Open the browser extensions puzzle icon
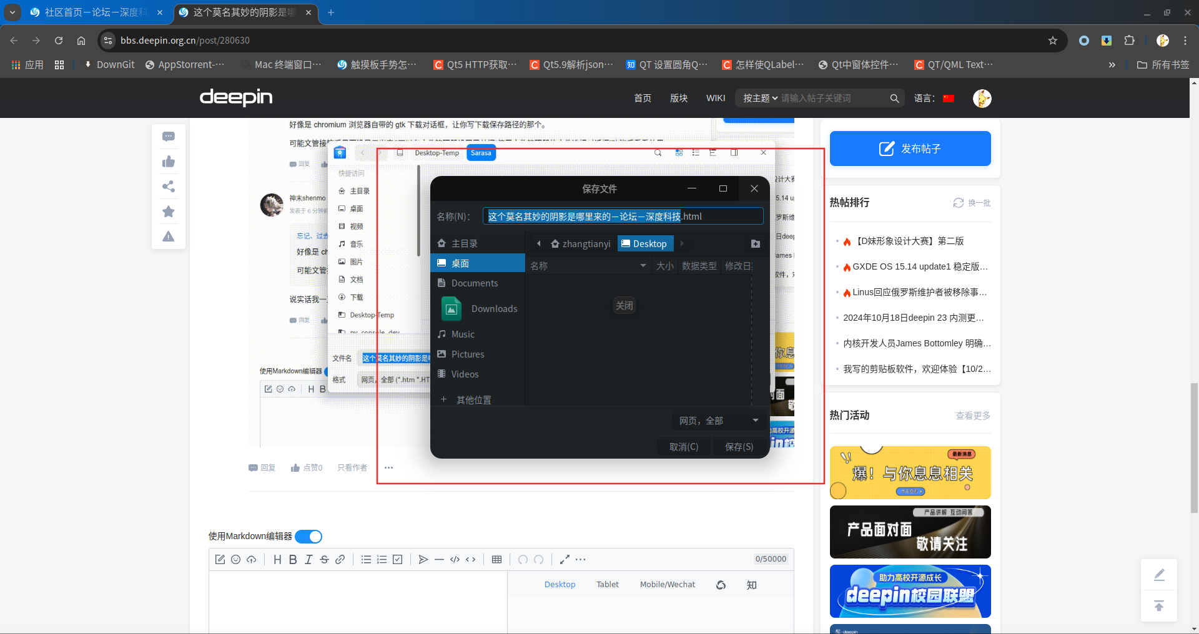 point(1129,41)
